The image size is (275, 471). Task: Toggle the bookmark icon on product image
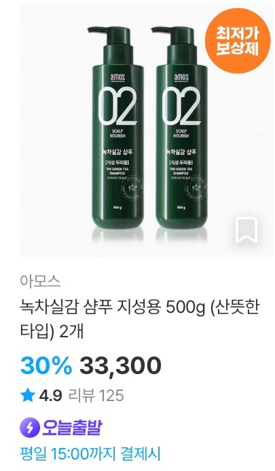pyautogui.click(x=246, y=230)
